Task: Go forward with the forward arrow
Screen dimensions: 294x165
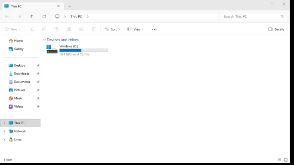Action: coord(19,16)
